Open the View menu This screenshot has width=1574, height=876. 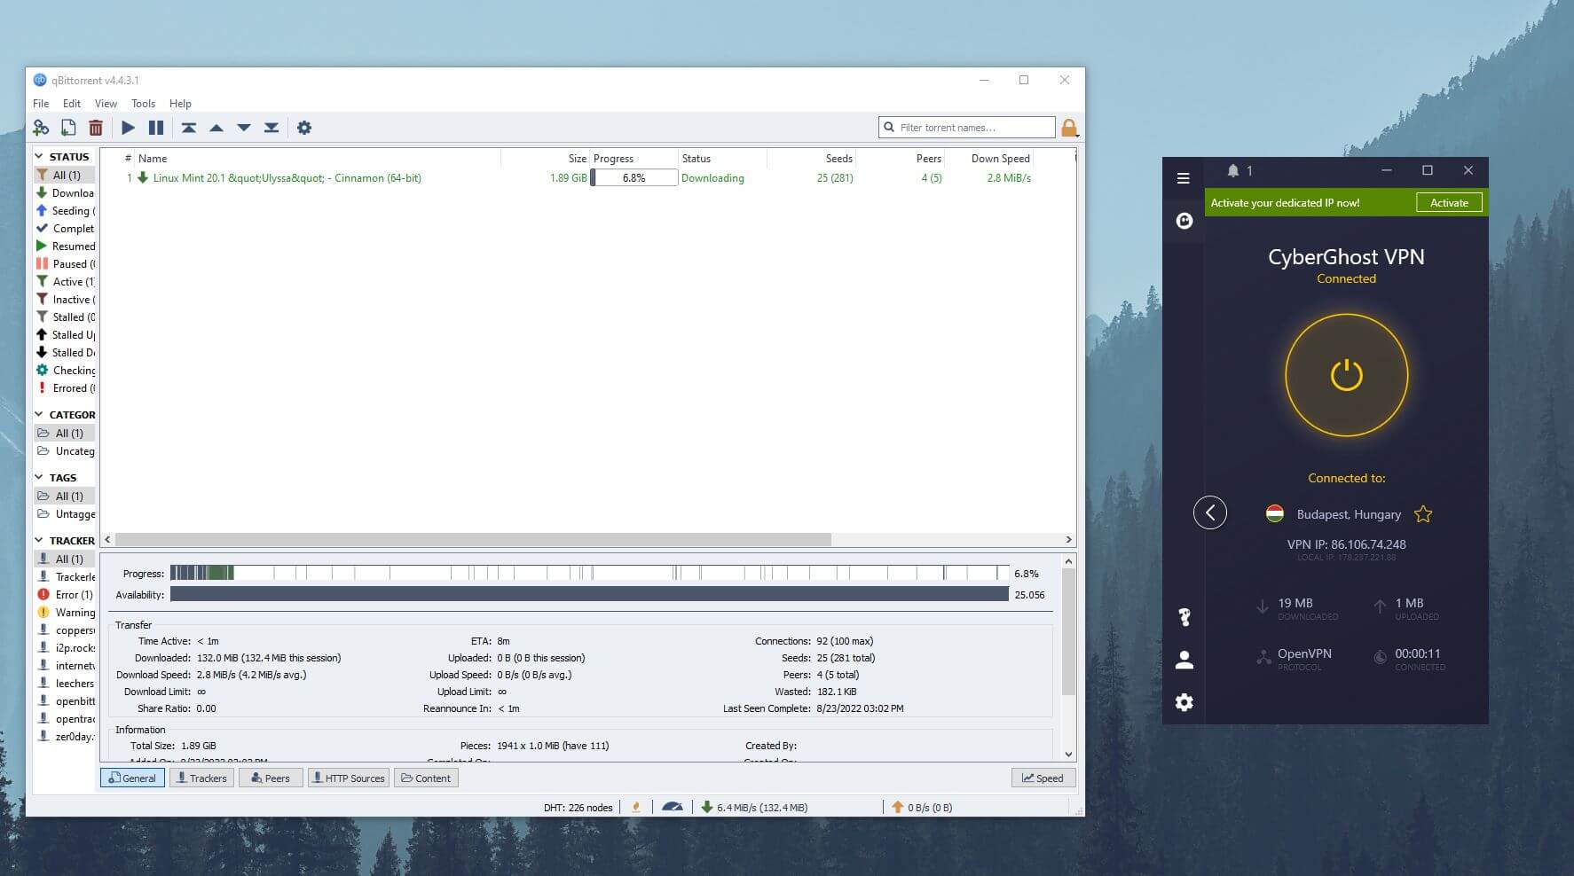[106, 104]
